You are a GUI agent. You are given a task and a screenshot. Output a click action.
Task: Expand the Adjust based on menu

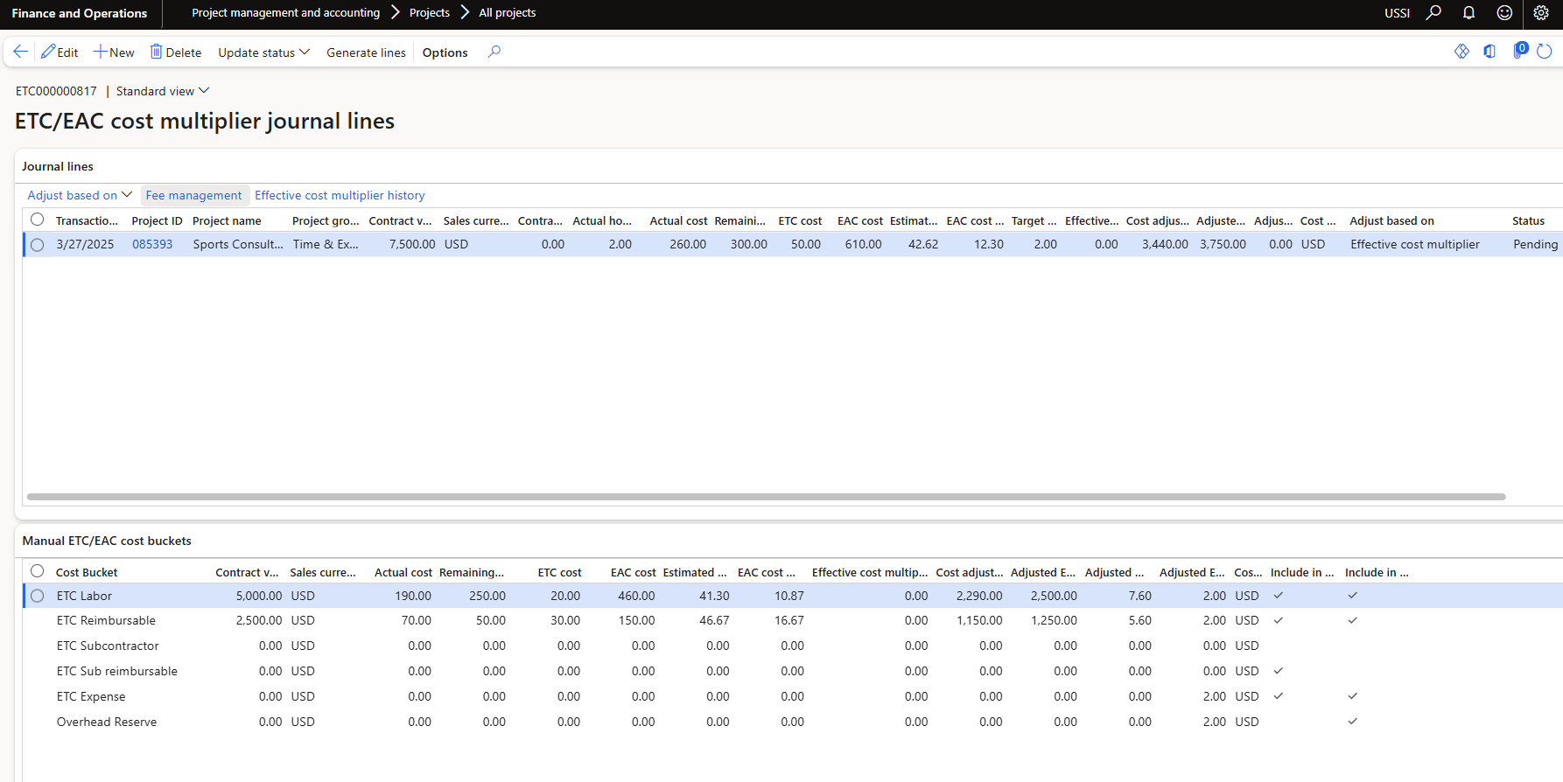[79, 195]
